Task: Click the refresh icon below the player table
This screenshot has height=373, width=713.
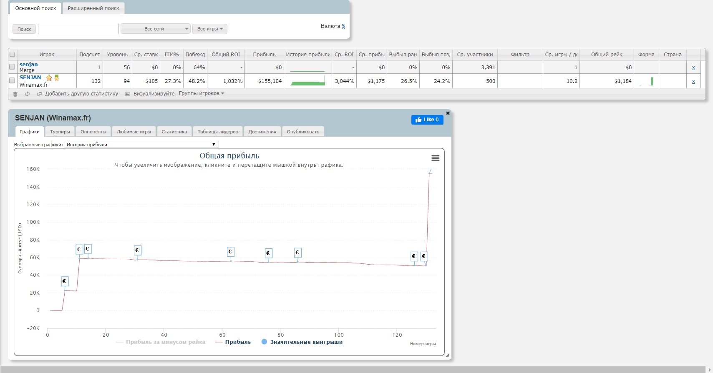Action: [x=27, y=94]
